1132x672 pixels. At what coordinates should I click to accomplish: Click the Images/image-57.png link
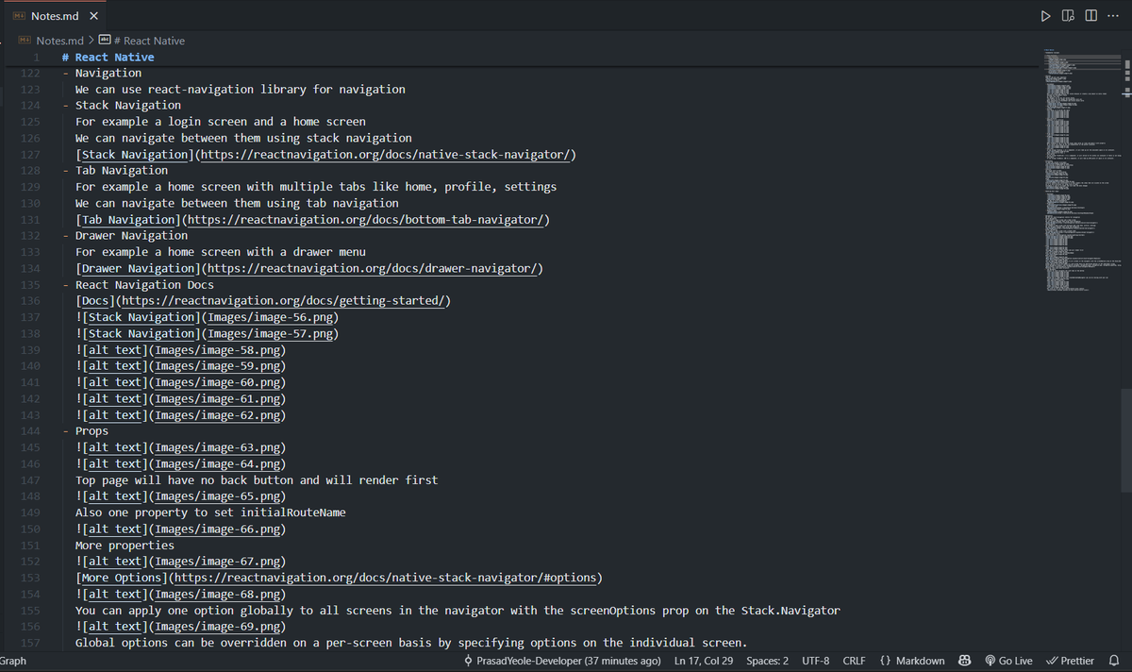tap(268, 334)
